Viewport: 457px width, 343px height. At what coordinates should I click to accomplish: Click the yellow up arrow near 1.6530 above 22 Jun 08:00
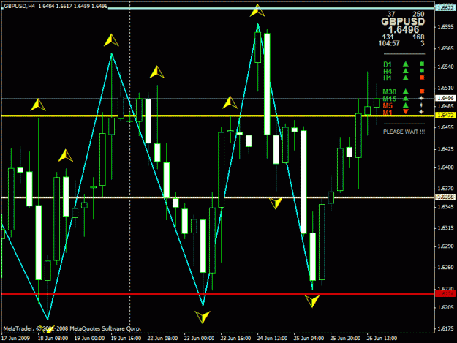[x=156, y=72]
